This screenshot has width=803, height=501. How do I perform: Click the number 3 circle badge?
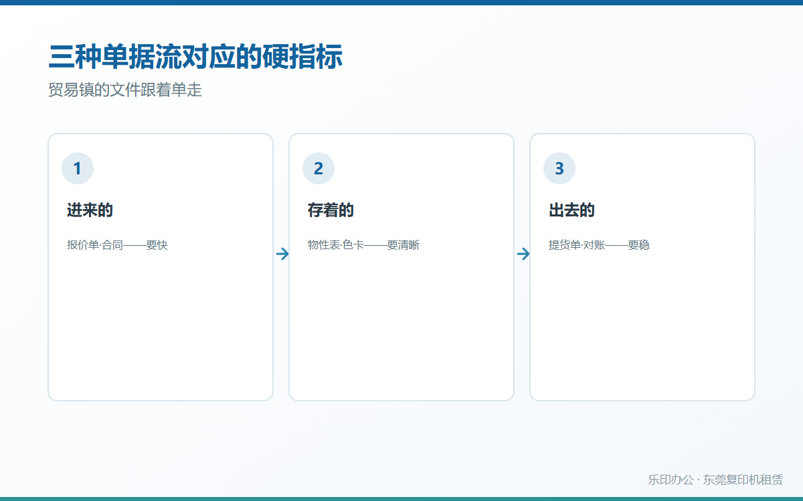pyautogui.click(x=559, y=168)
